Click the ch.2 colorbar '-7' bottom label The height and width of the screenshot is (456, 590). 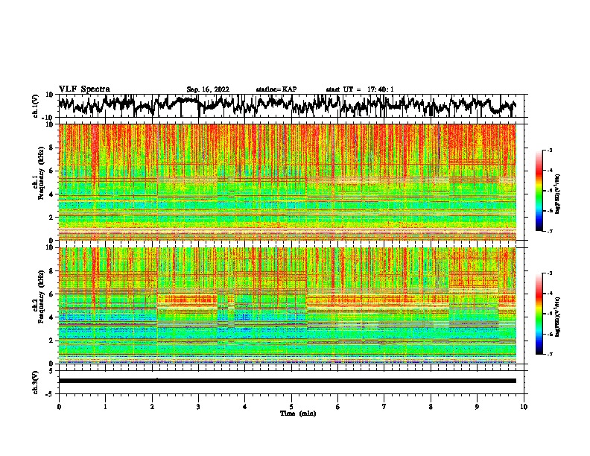pos(550,354)
